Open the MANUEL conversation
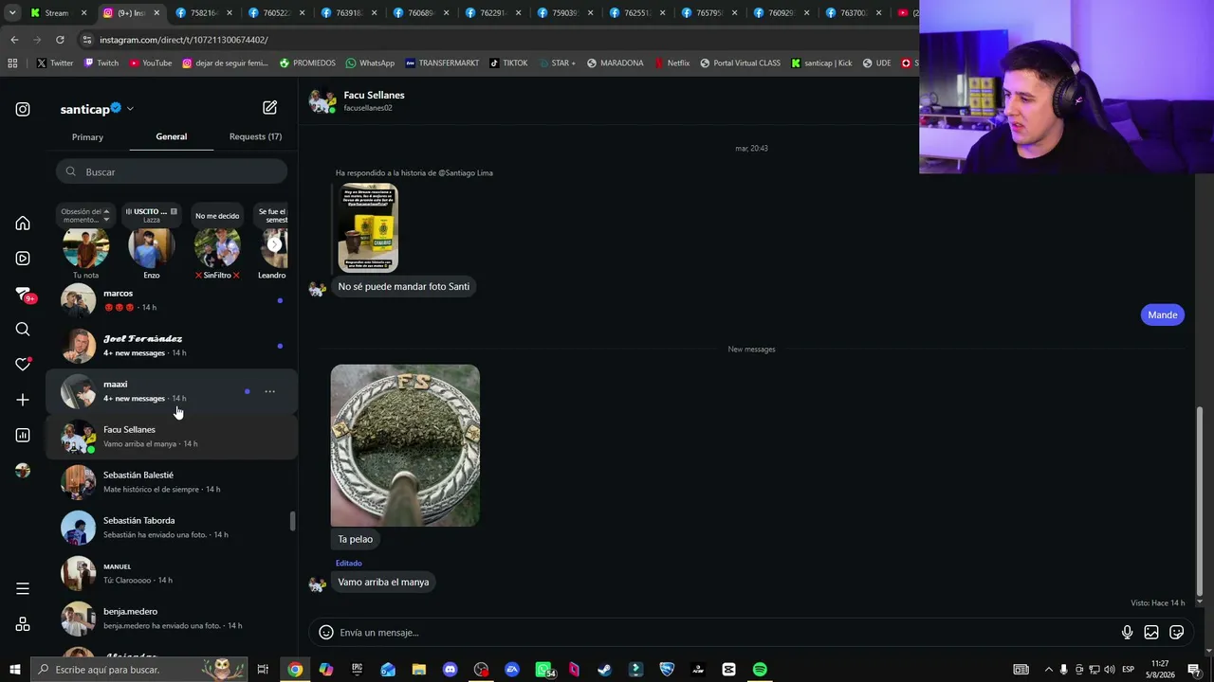The height and width of the screenshot is (682, 1214). point(172,573)
